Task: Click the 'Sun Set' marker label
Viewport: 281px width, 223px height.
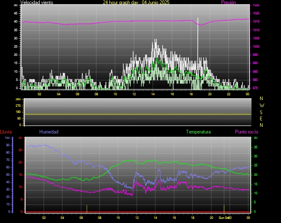Action: 224,218
